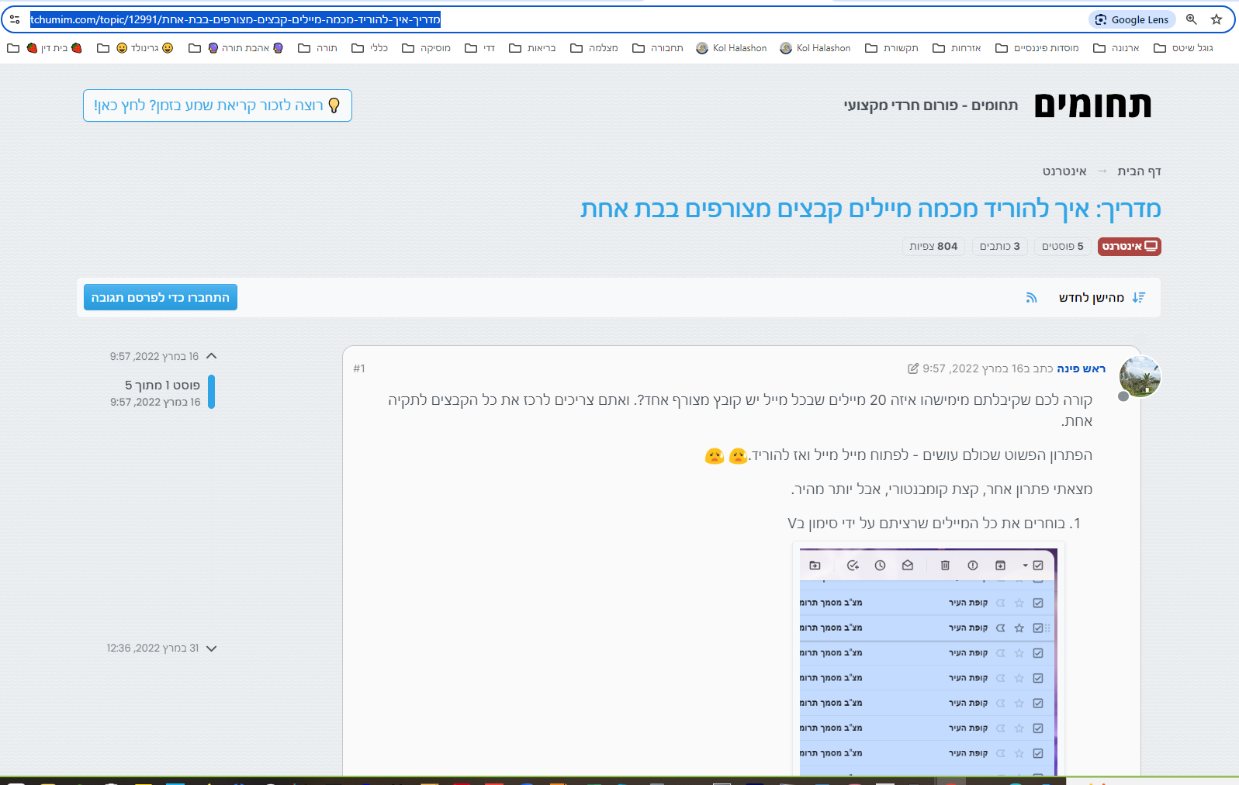This screenshot has width=1239, height=785.
Task: Open the embedded Gmail screenshot image
Action: [x=929, y=662]
